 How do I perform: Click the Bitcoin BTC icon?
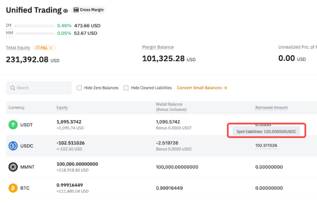[13, 188]
